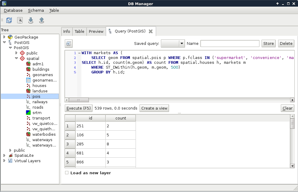Image resolution: width=298 pixels, height=192 pixels.
Task: Click the Execute (F5) button
Action: pos(78,108)
